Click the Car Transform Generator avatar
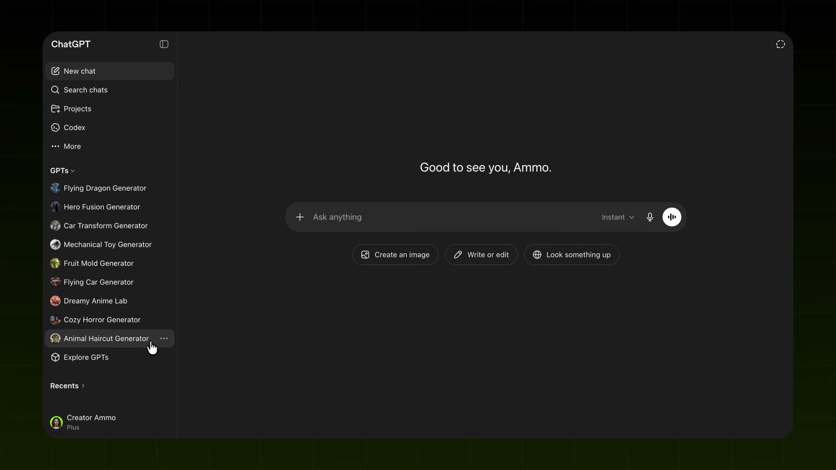The image size is (836, 470). click(x=55, y=225)
